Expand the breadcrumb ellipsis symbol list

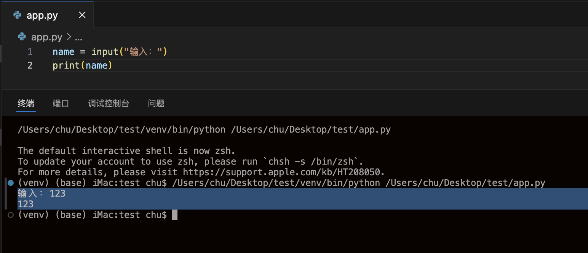point(78,37)
